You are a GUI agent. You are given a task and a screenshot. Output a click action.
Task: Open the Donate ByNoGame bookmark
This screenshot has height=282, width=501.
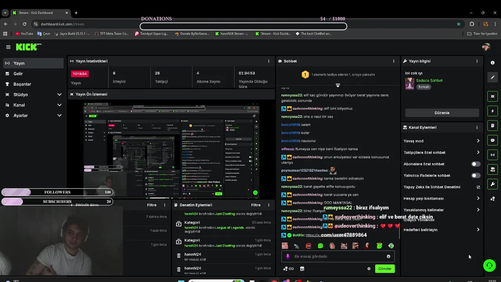pyautogui.click(x=192, y=34)
